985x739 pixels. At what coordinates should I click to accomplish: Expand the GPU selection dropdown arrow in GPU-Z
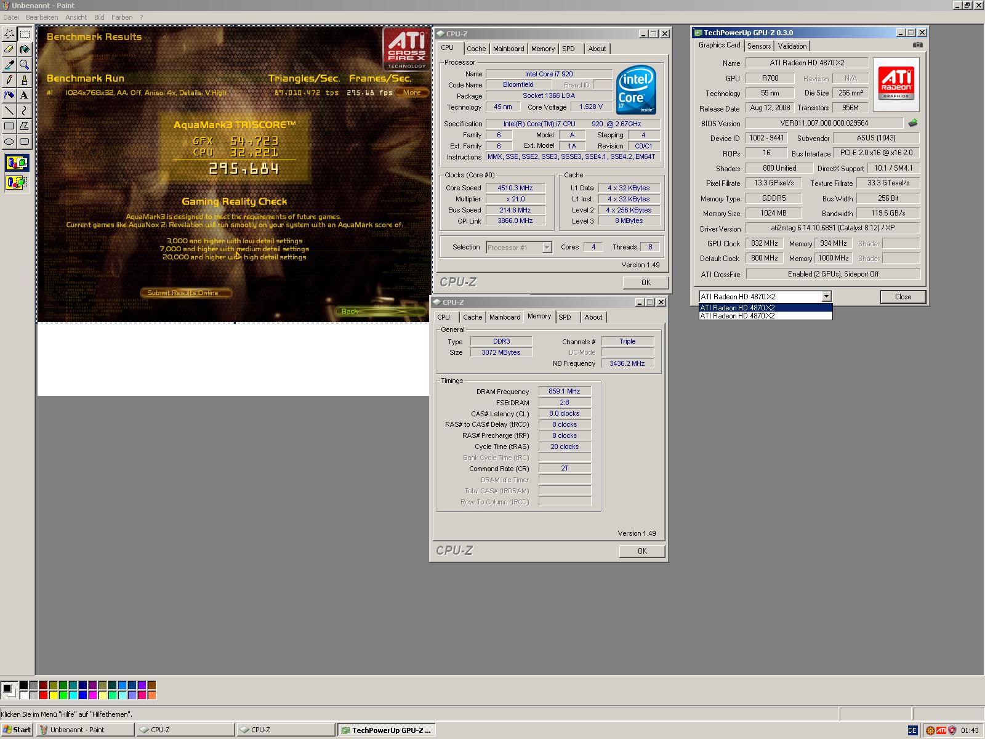[826, 297]
